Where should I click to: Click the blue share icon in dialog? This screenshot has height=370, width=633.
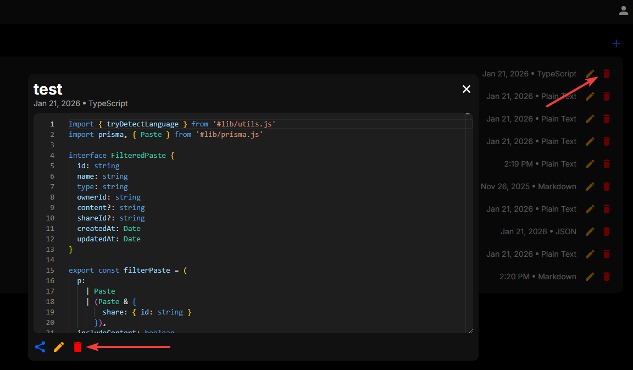(40, 347)
